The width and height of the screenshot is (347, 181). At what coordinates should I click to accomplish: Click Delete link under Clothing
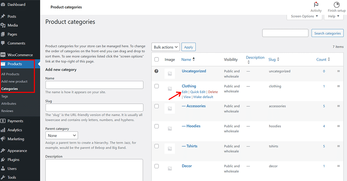[x=213, y=92]
